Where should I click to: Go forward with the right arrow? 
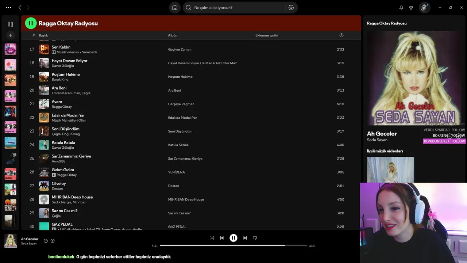[x=28, y=7]
